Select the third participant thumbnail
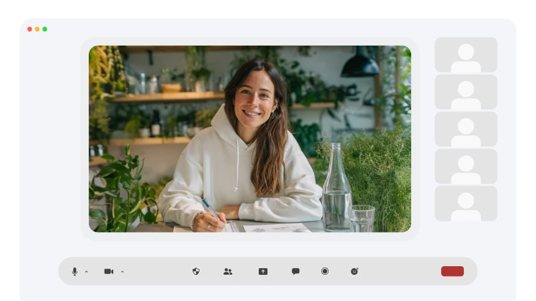536x301 pixels. tap(466, 129)
